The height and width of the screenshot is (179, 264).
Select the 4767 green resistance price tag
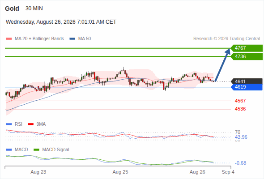[x=247, y=48]
